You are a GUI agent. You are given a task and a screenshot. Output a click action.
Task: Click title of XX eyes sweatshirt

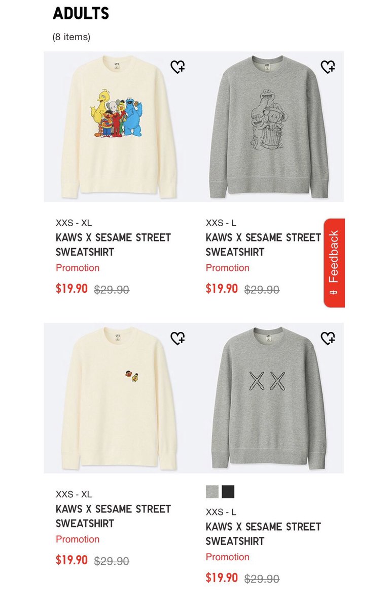pos(263,534)
